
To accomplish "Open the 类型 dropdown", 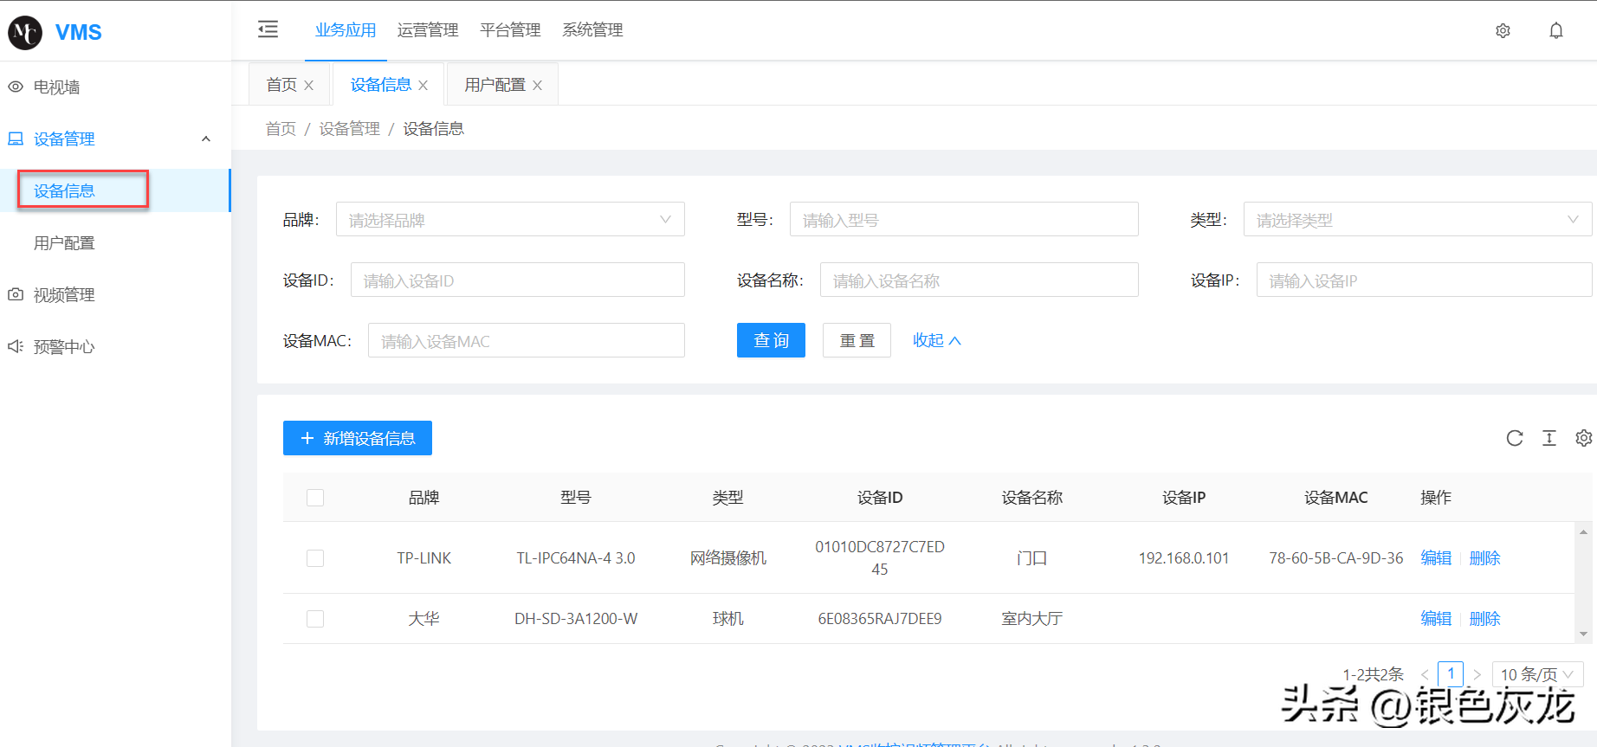I will click(1418, 219).
